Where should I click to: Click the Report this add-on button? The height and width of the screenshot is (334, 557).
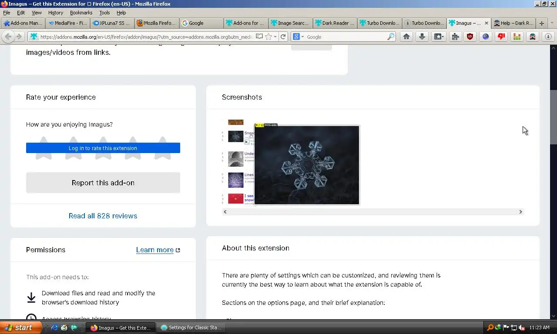(103, 183)
